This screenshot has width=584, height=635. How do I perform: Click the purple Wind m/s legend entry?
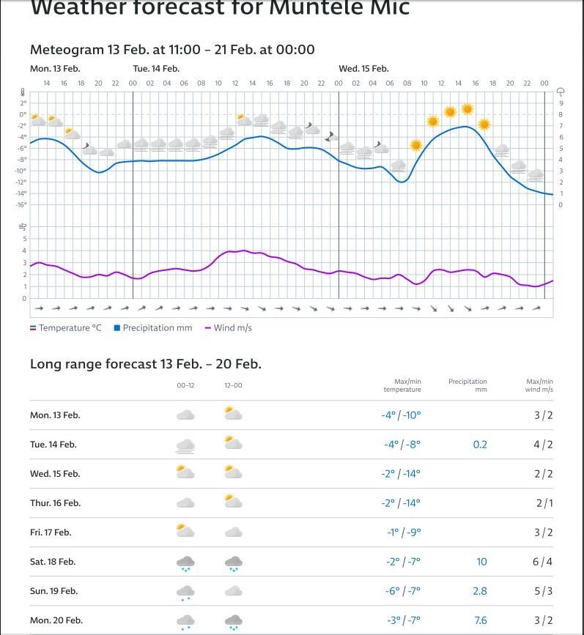point(229,328)
